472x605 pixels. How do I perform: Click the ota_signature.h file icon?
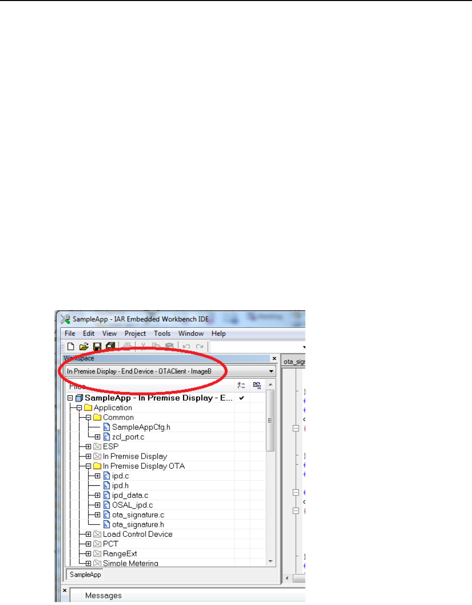[x=107, y=524]
